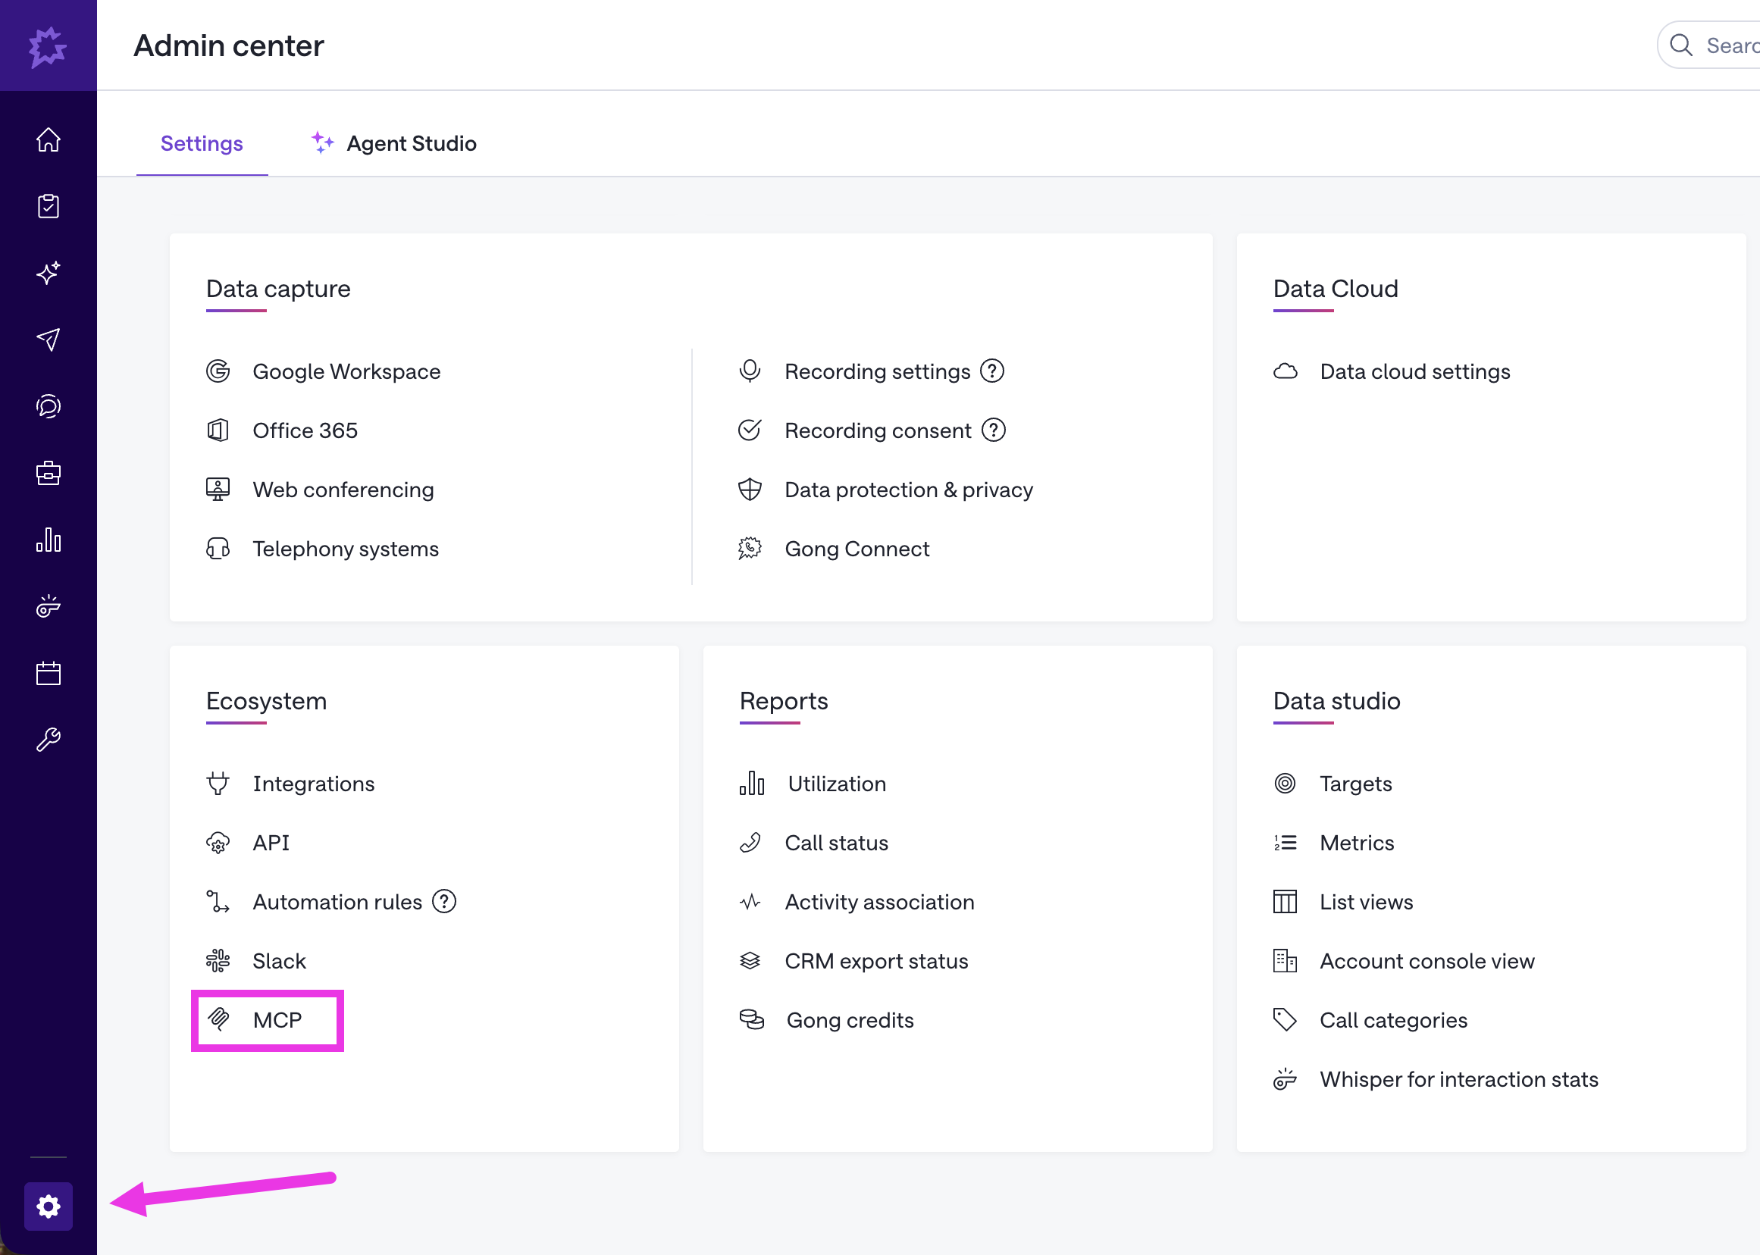Screen dimensions: 1760x1255
Task: Click the wrench tools sidebar icon
Action: tap(48, 740)
